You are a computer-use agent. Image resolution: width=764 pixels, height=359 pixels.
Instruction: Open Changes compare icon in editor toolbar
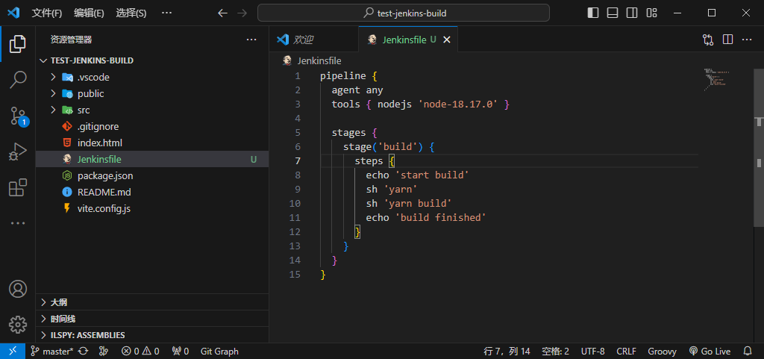708,40
